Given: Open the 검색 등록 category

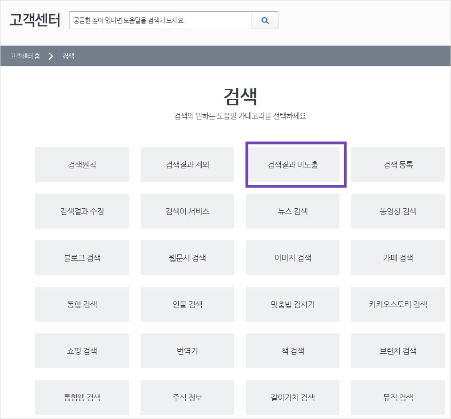Looking at the screenshot, I should 398,165.
